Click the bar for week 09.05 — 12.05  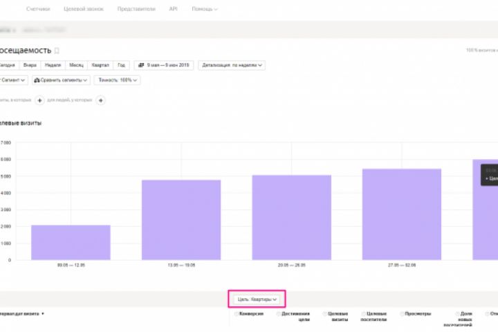pos(71,242)
